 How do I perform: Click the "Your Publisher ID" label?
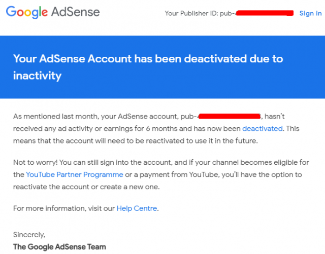(x=191, y=13)
